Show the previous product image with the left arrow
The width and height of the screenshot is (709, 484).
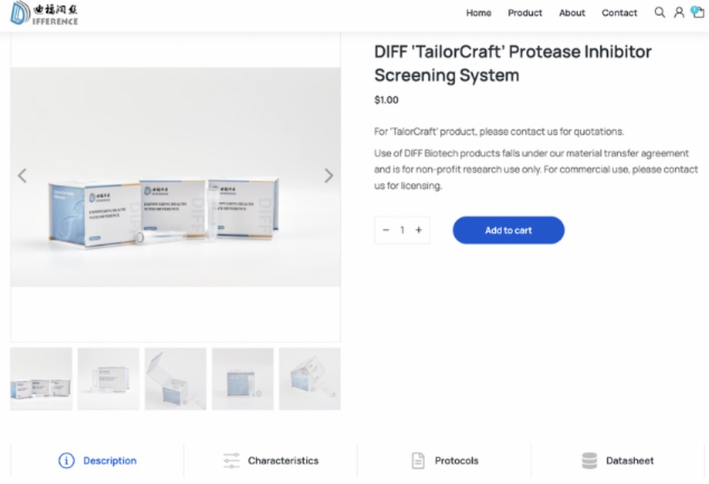[x=22, y=175]
